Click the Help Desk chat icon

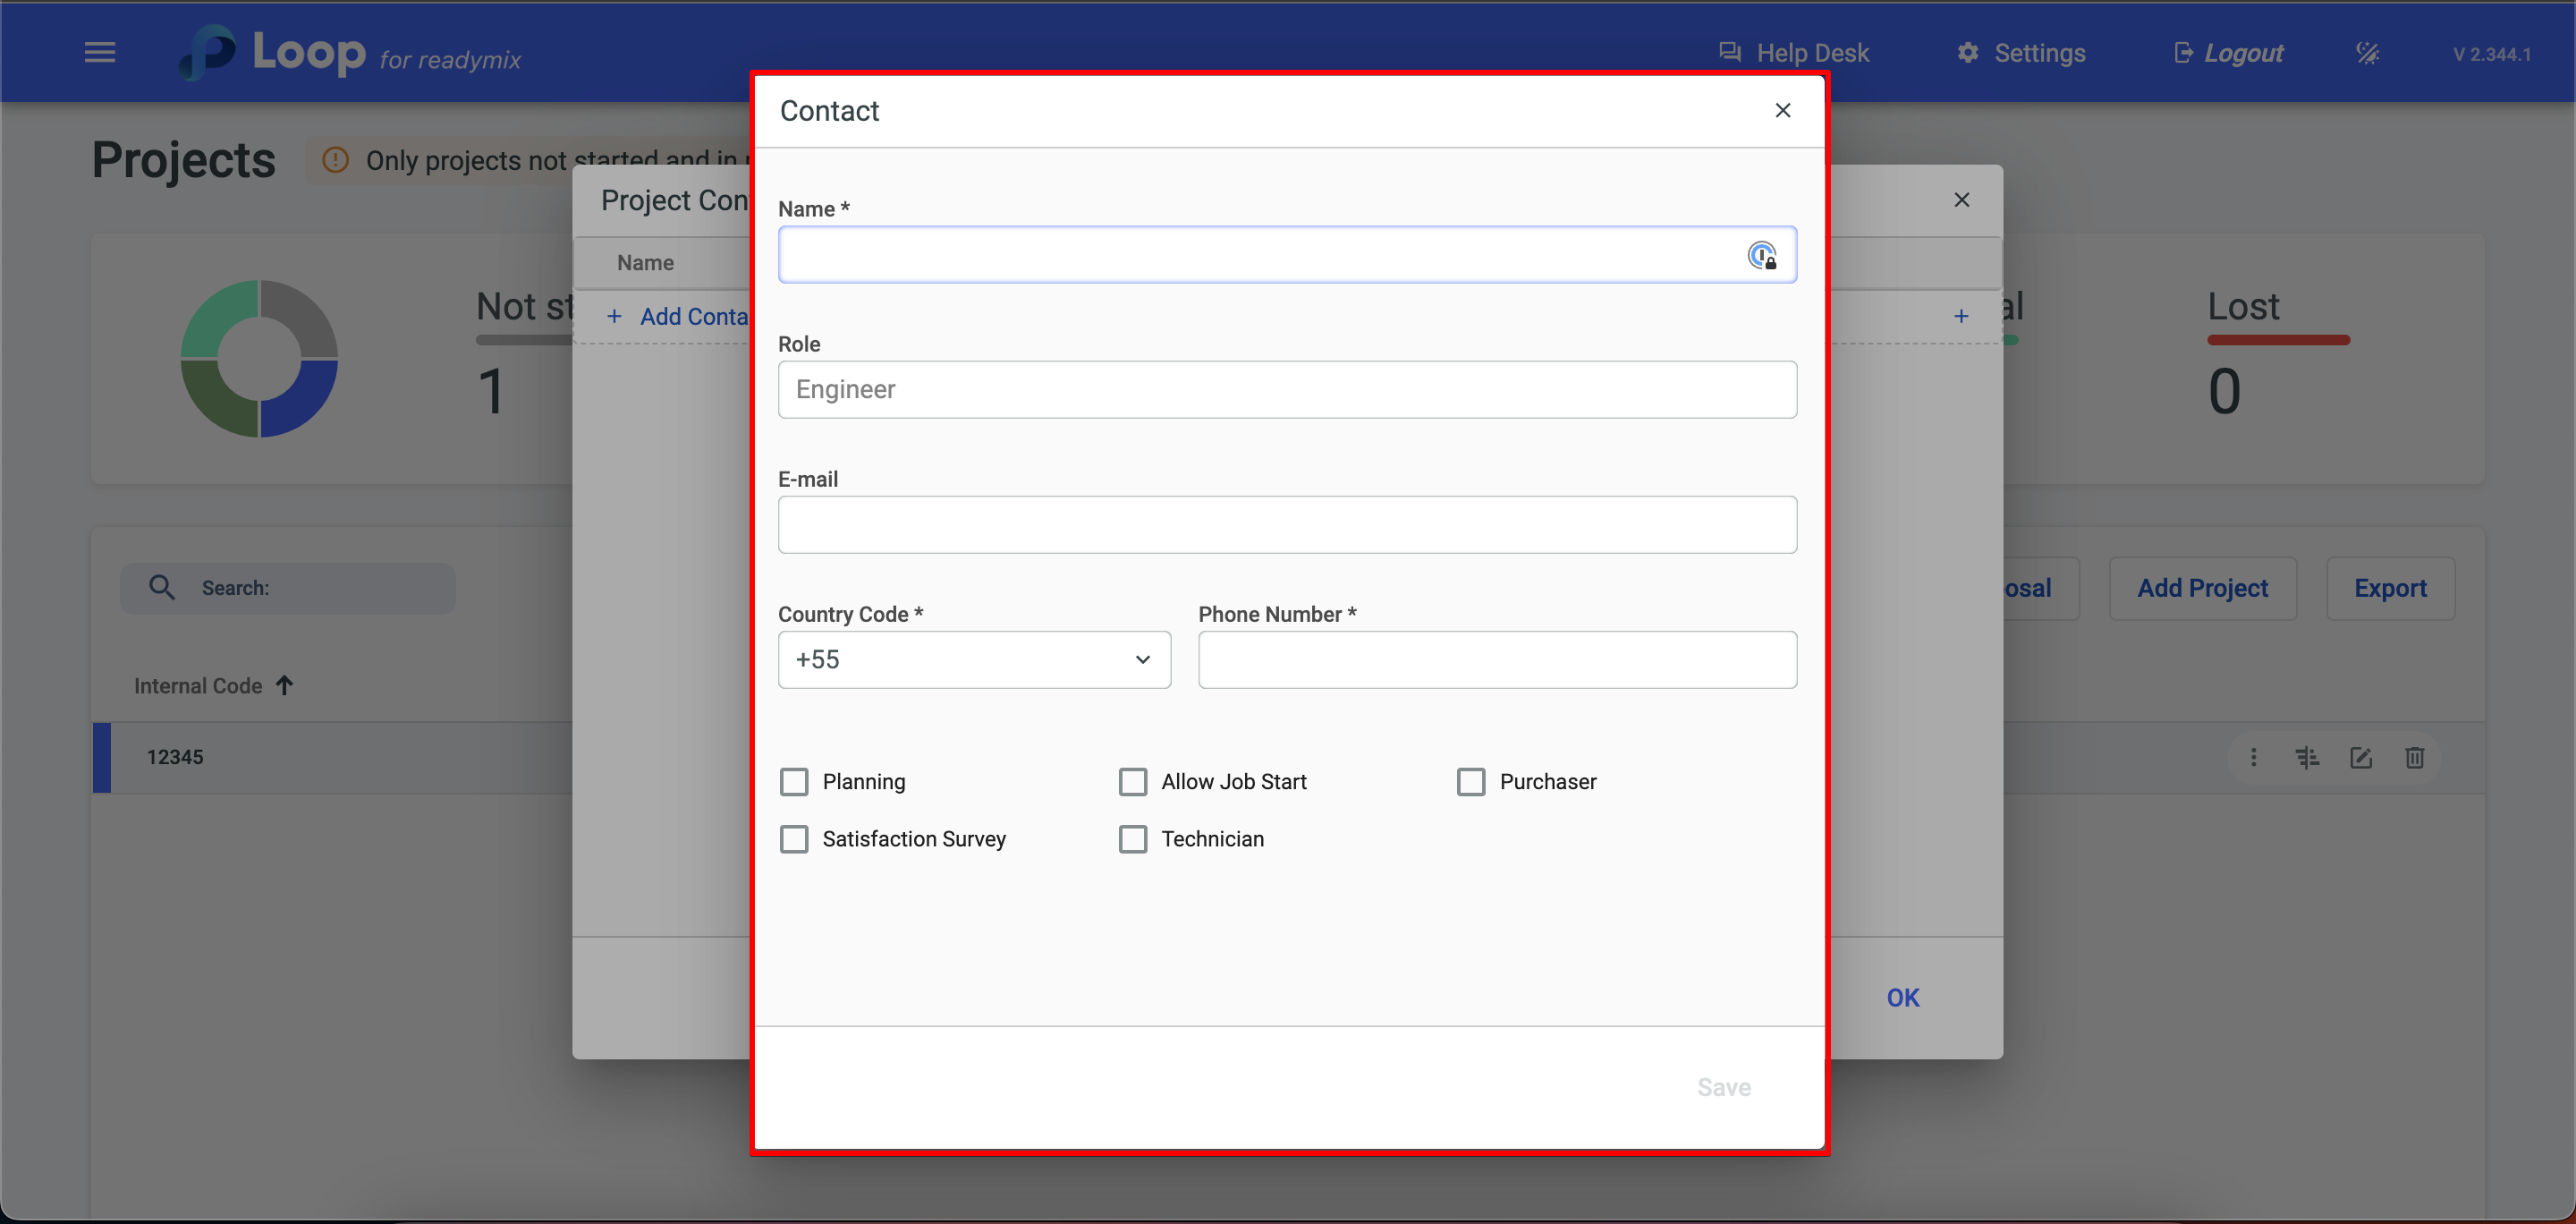click(x=1729, y=53)
